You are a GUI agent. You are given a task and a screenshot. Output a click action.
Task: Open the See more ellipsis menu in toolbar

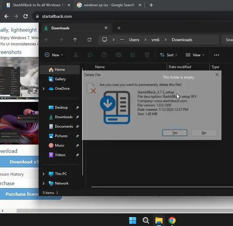tap(216, 55)
